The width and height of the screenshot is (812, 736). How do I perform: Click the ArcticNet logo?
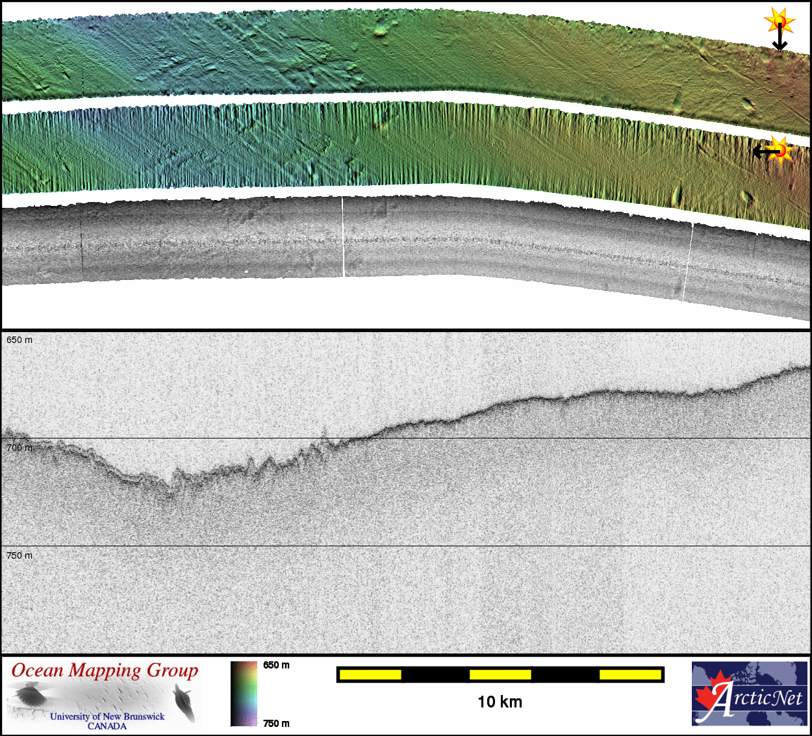click(750, 693)
